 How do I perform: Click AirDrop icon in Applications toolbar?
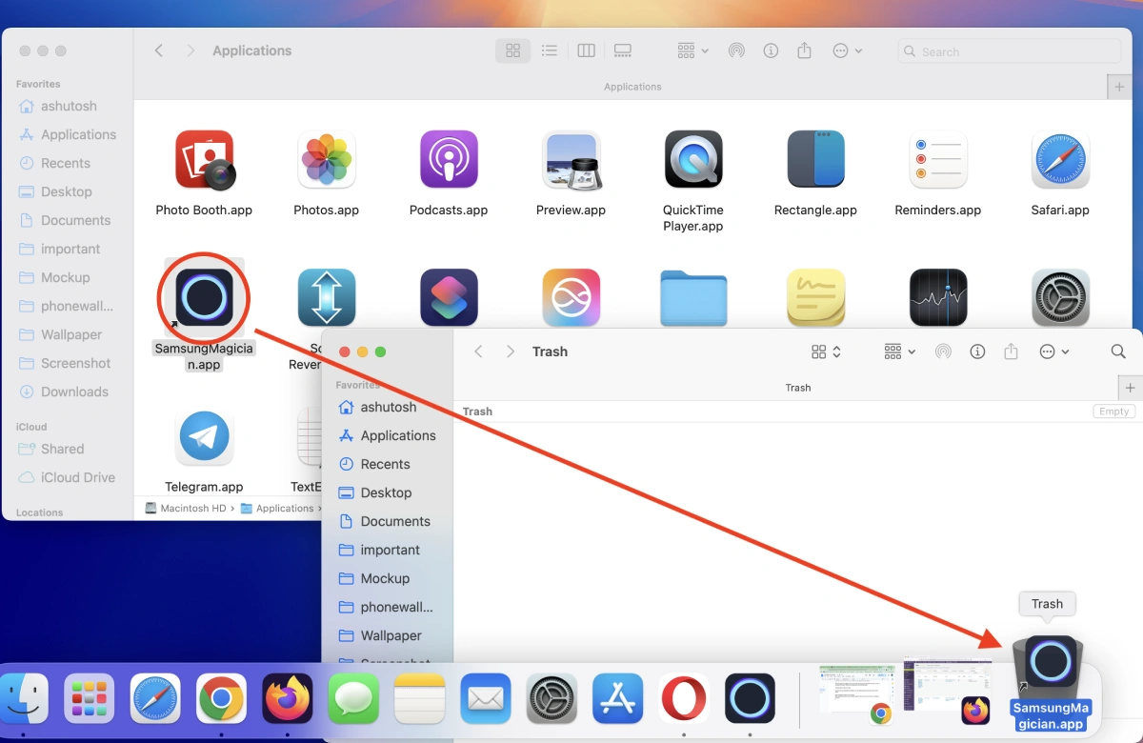(736, 50)
